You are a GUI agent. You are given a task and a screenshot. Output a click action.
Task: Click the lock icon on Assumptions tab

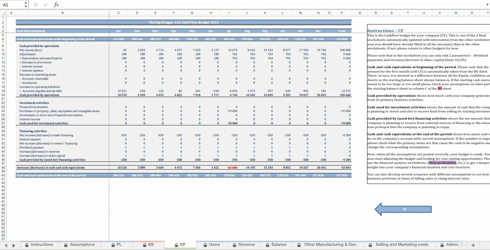click(66, 245)
